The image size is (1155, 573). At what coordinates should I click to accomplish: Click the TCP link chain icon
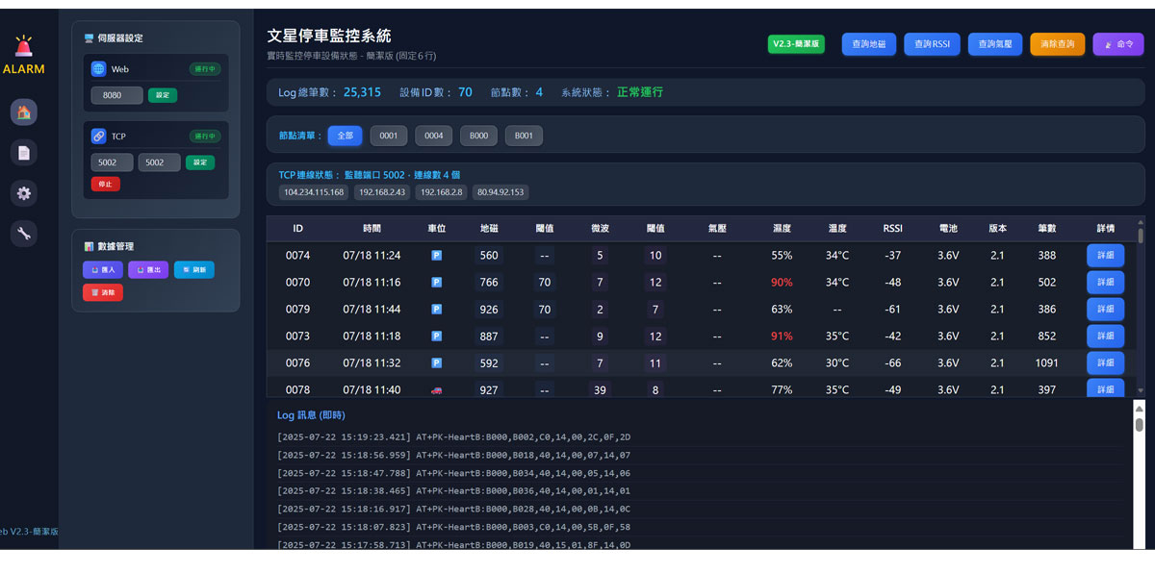point(99,137)
